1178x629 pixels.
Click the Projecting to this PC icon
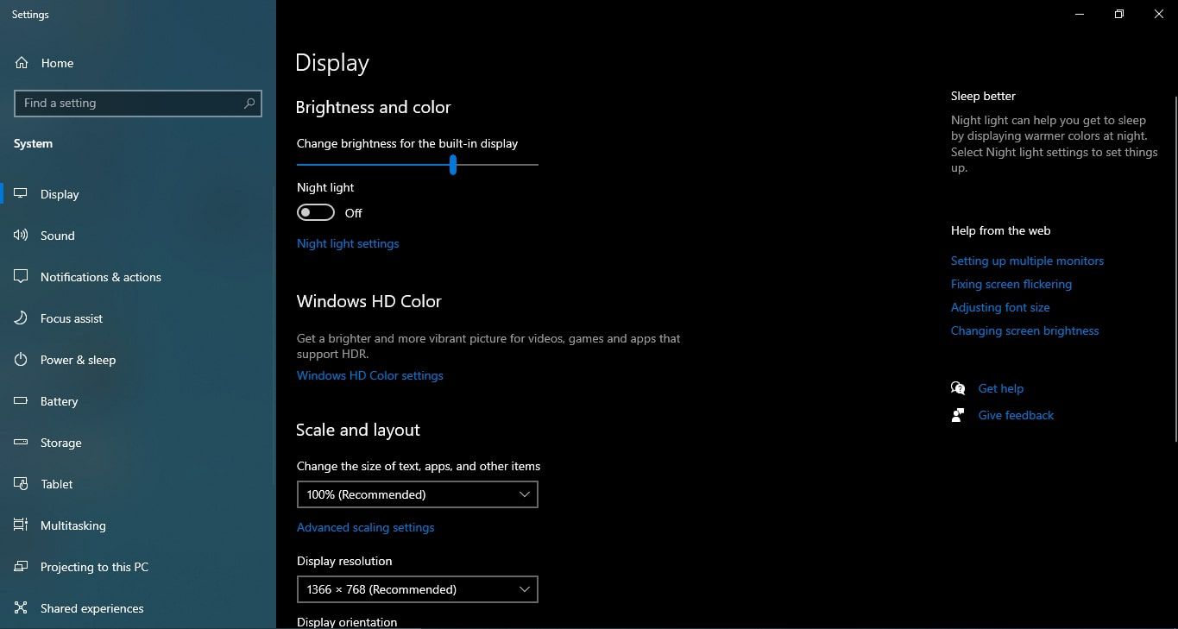(22, 567)
